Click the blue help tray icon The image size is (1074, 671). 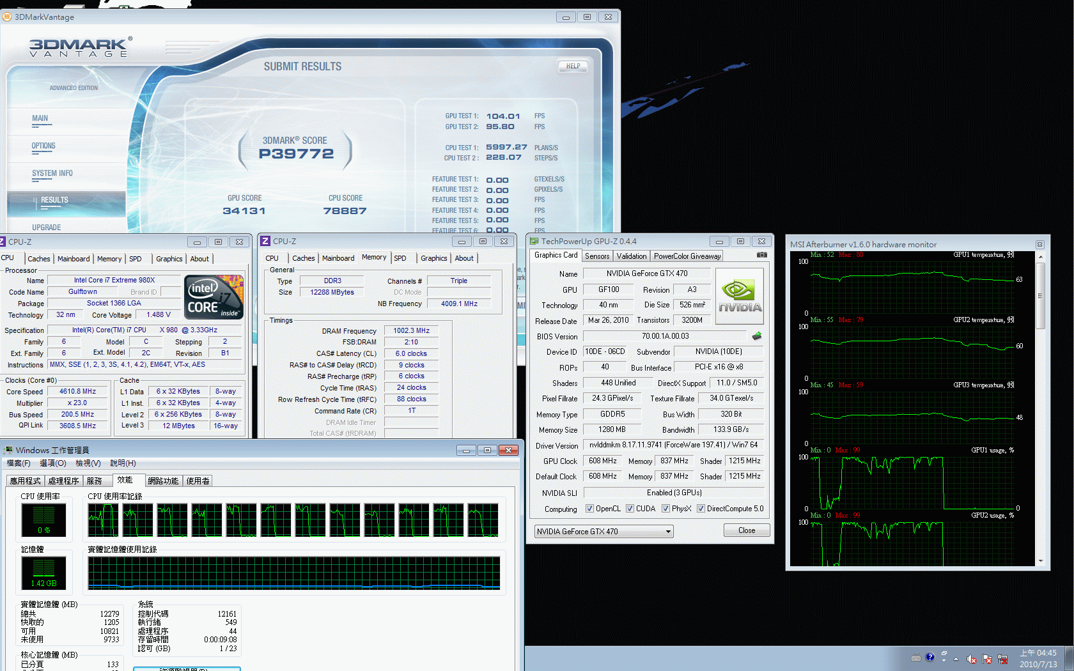(x=930, y=657)
